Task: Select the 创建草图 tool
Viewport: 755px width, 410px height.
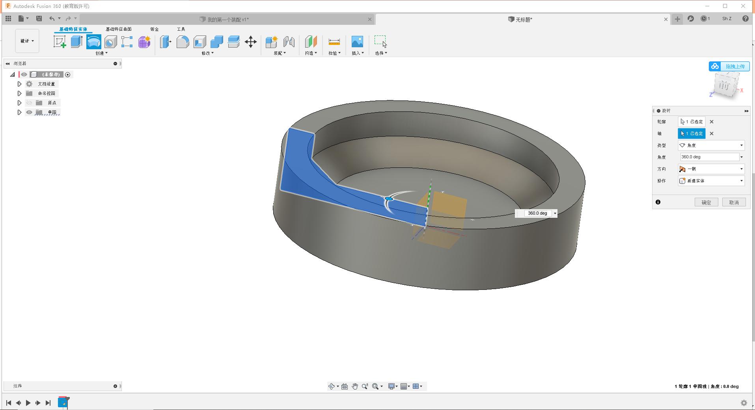Action: [60, 42]
